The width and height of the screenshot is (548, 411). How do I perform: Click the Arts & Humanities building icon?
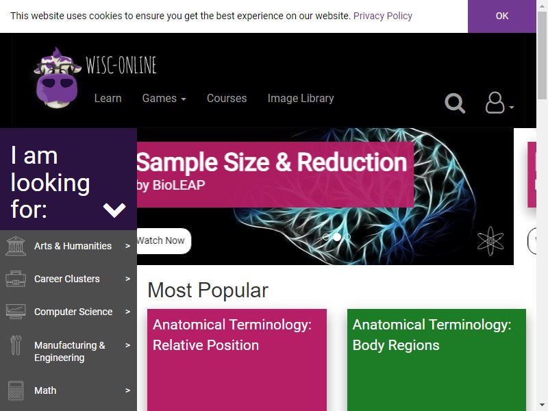click(x=16, y=246)
